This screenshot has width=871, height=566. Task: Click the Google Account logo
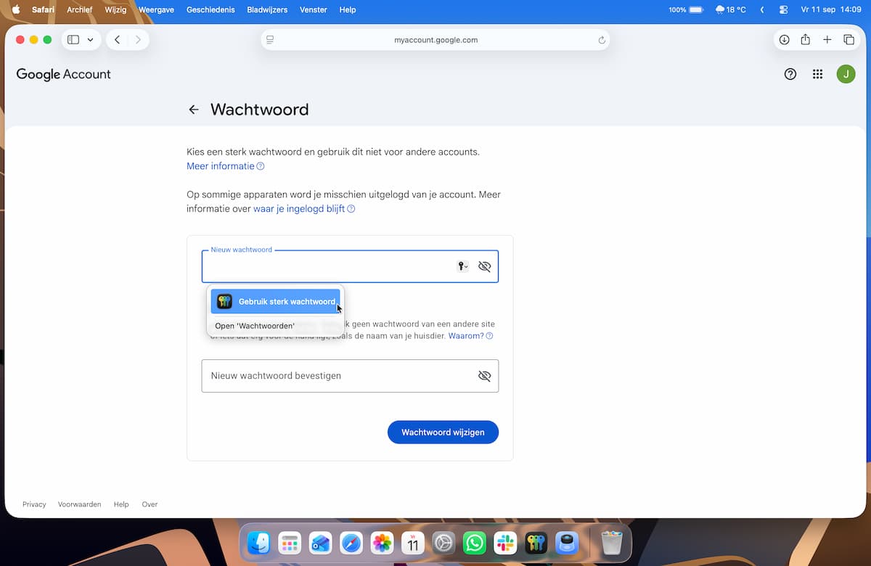(64, 74)
